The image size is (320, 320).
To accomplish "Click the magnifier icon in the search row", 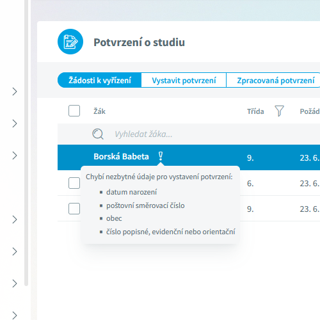I will point(98,134).
